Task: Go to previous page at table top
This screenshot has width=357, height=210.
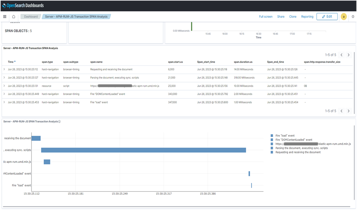Action: 341,55
